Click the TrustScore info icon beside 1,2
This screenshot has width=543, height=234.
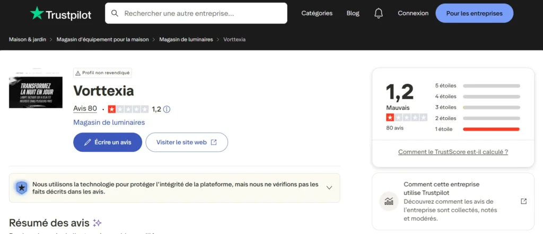tap(167, 109)
